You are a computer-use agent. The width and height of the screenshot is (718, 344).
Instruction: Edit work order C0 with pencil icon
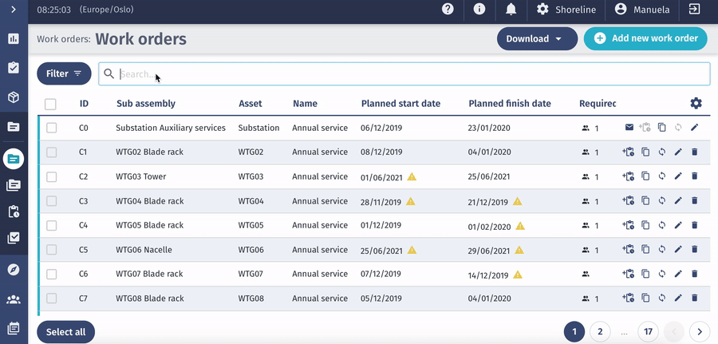694,128
